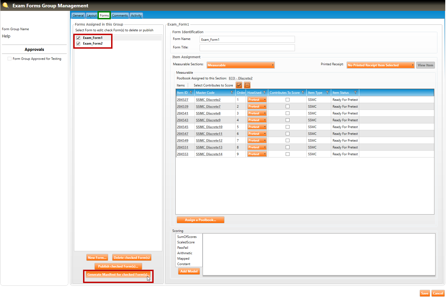The height and width of the screenshot is (298, 448).
Task: Click into the Form Title field
Action: 247,48
